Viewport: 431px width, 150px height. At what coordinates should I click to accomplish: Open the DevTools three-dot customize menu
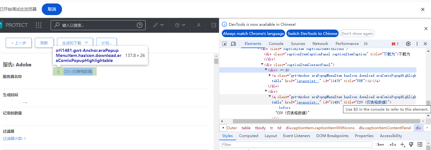417,44
